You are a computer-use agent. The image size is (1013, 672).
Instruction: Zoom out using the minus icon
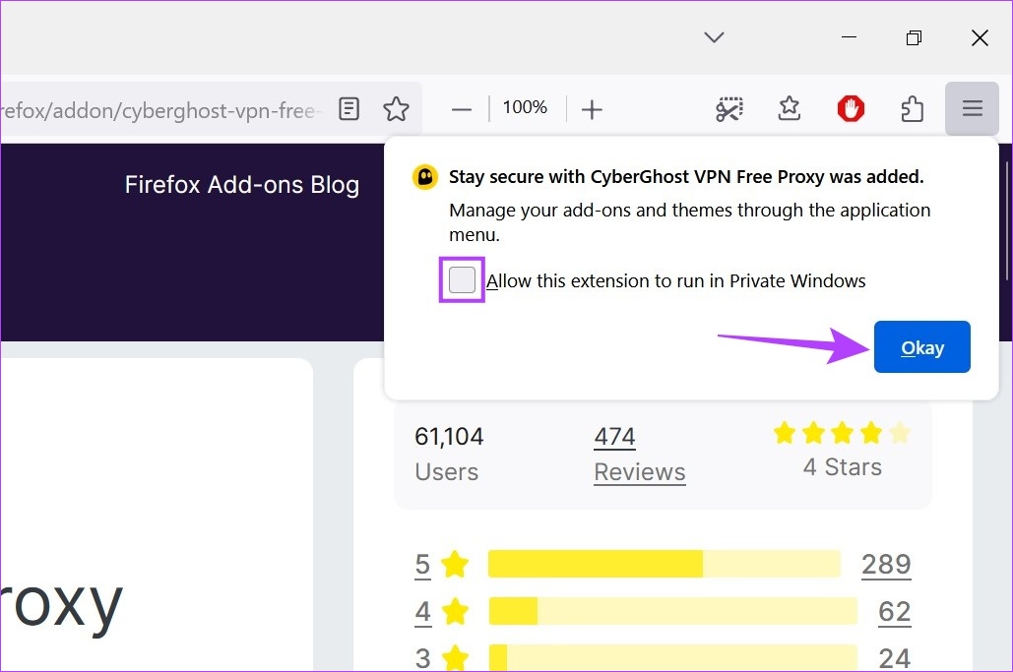[x=461, y=109]
